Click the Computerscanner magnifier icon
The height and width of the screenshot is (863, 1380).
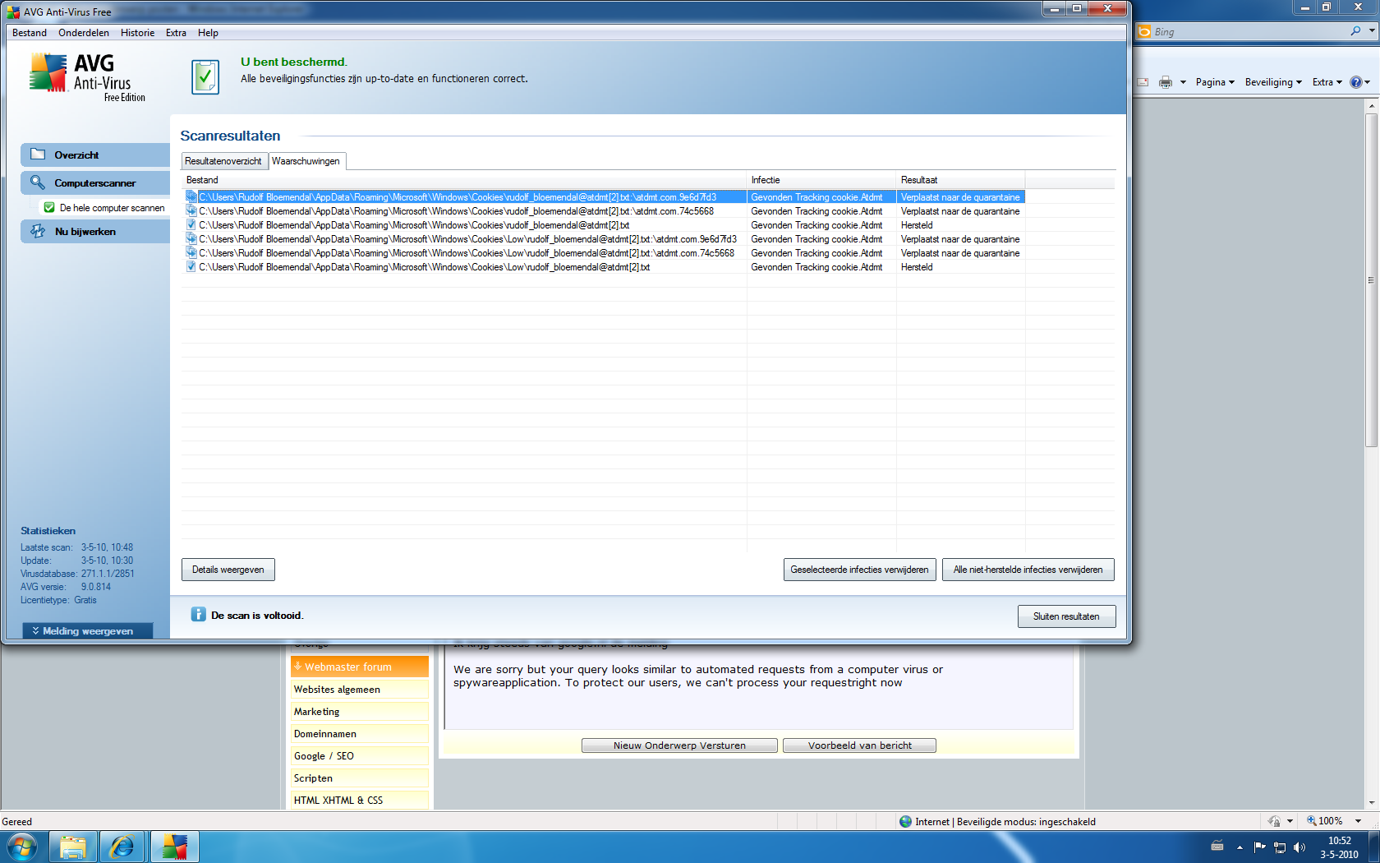point(38,182)
